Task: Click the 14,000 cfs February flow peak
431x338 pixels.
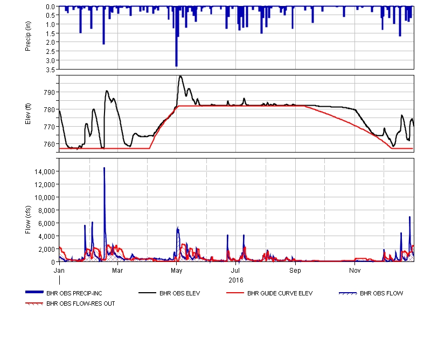Action: [x=104, y=168]
